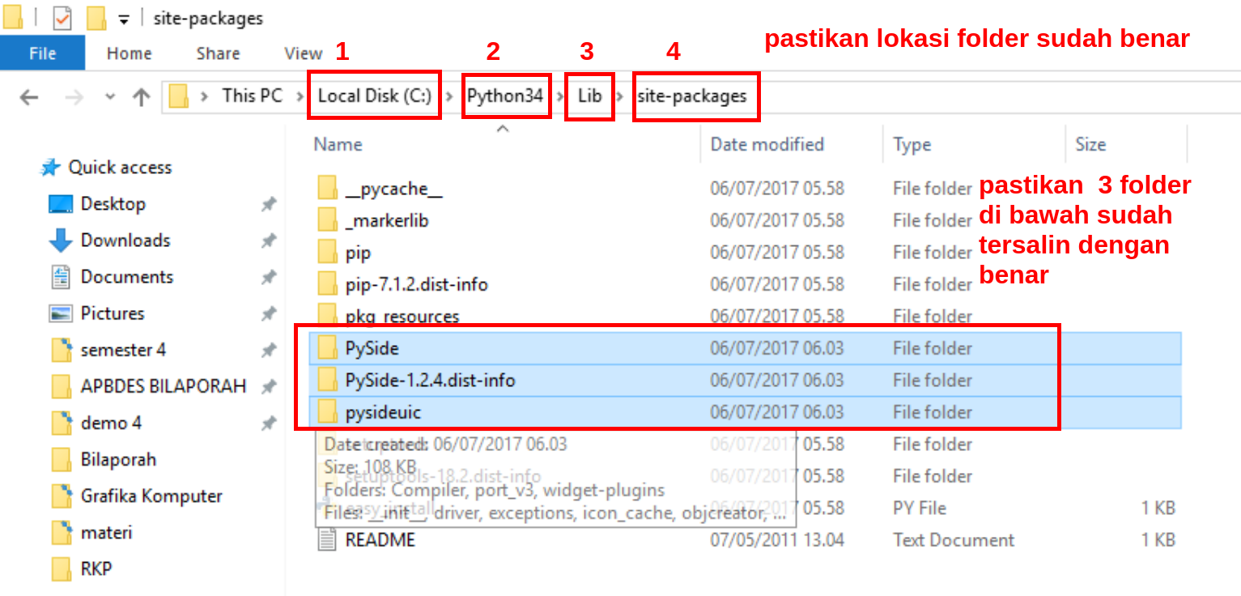Select the pip folder
The height and width of the screenshot is (596, 1241).
pos(358,253)
